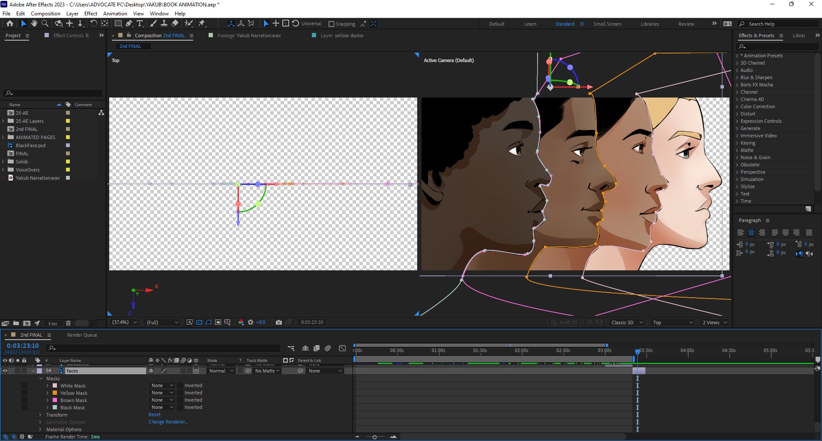This screenshot has height=441, width=822.
Task: Expand the Solids folder in Project panel
Action: 3,162
